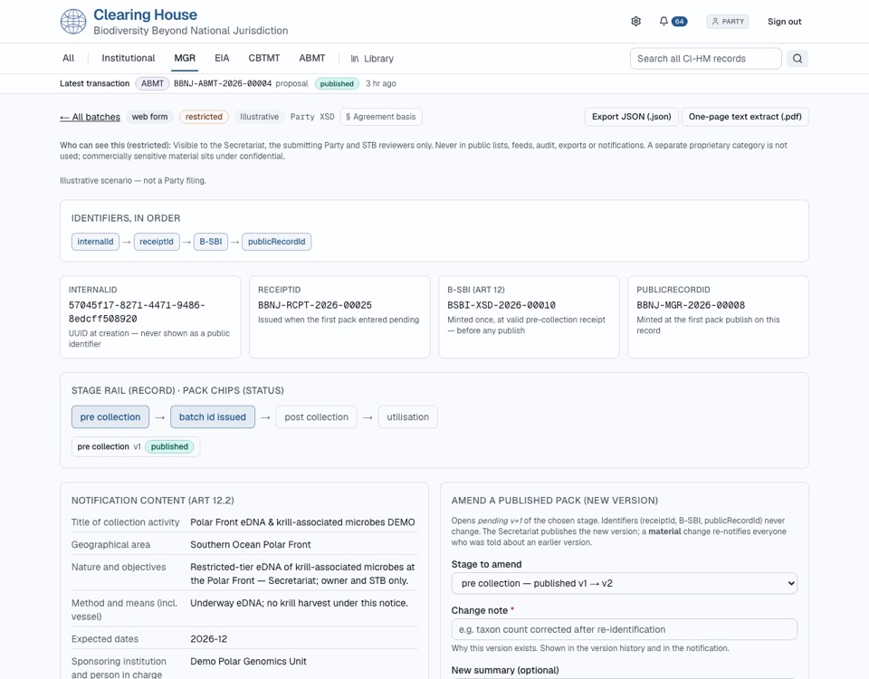The height and width of the screenshot is (679, 869).
Task: Click into the Change note field
Action: click(x=624, y=630)
